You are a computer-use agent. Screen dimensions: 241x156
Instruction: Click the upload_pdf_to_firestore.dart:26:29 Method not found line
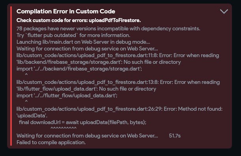(120, 109)
